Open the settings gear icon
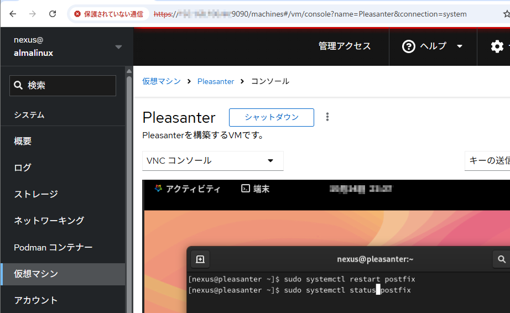Image resolution: width=510 pixels, height=313 pixels. coord(497,46)
